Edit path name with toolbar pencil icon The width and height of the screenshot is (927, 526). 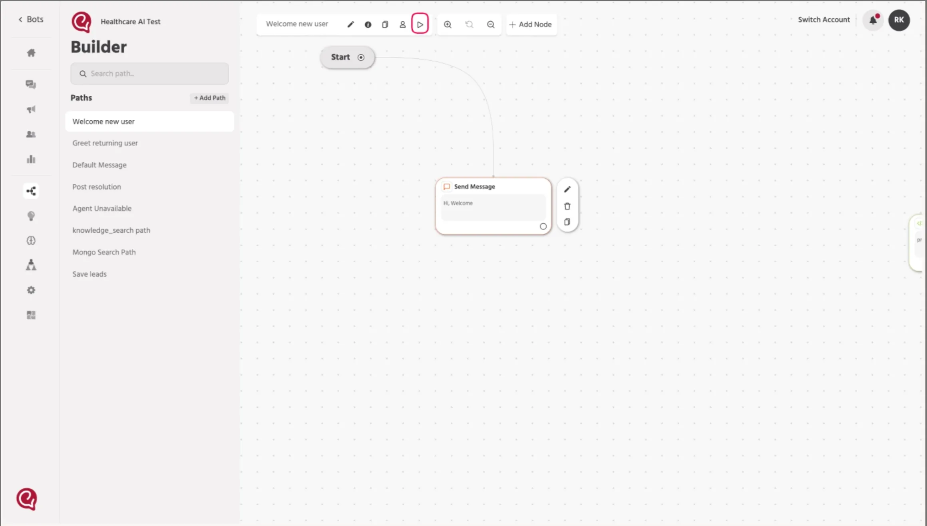pos(351,24)
